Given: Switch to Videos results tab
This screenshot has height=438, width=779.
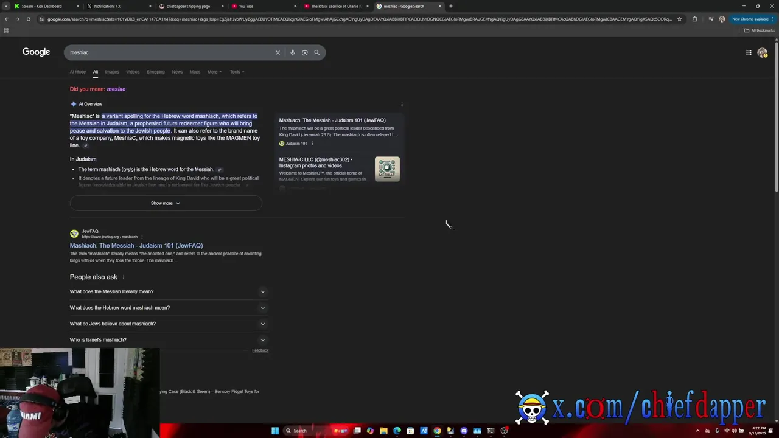Looking at the screenshot, I should 133,72.
